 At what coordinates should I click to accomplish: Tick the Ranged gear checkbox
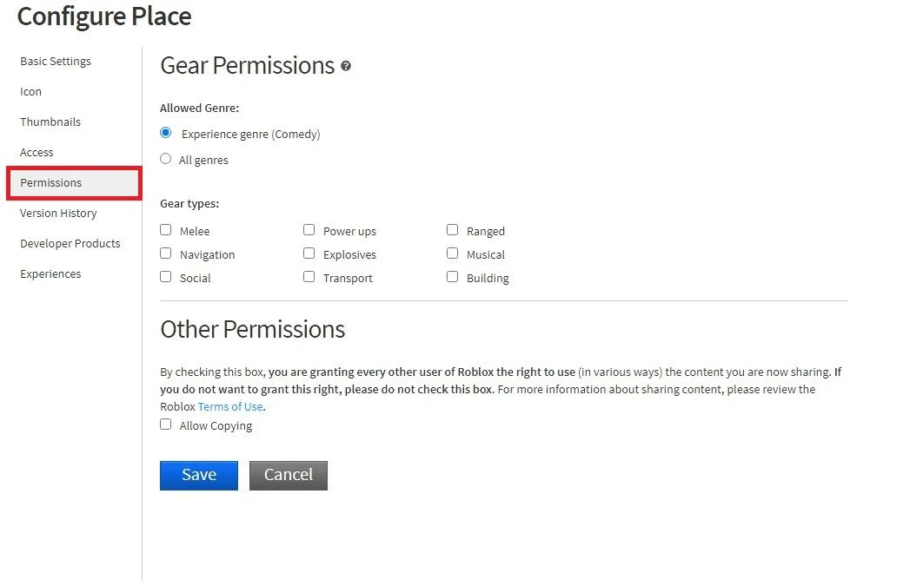tap(452, 230)
